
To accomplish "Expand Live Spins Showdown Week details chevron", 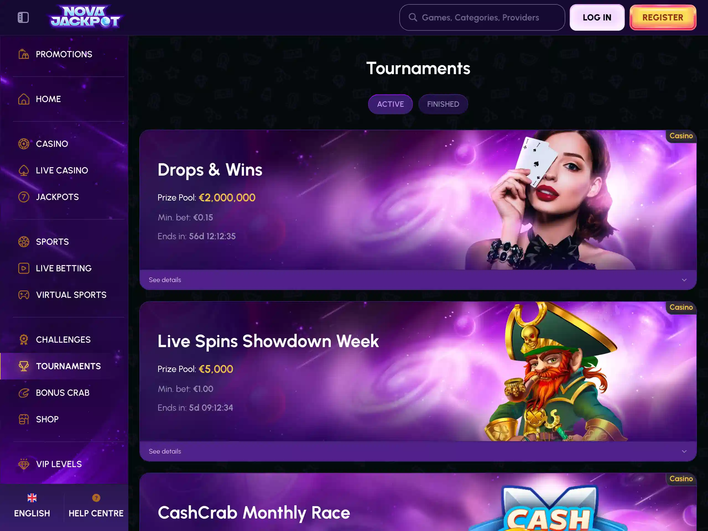I will tap(684, 451).
